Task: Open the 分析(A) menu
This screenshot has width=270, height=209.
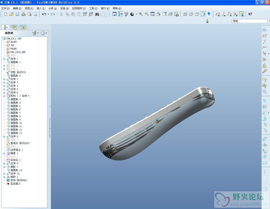Action: pyautogui.click(x=53, y=8)
